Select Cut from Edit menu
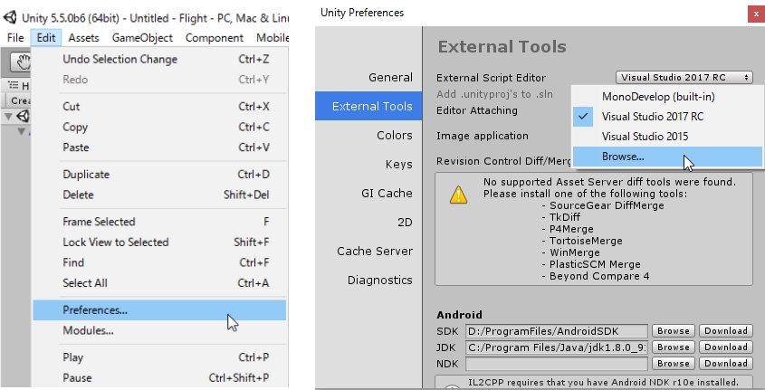Screen dimensions: 765x390 click(159, 106)
